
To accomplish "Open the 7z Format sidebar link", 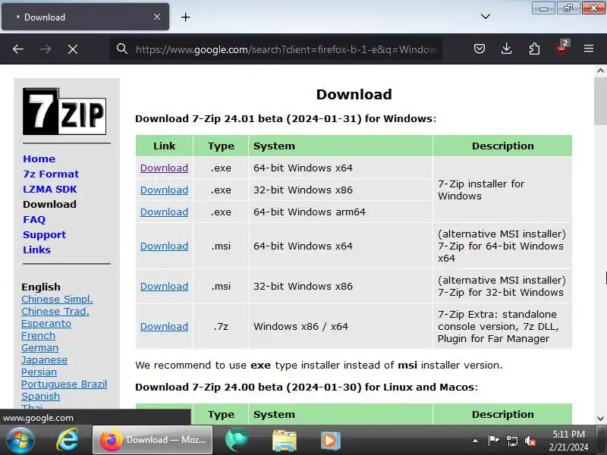I will click(x=51, y=174).
